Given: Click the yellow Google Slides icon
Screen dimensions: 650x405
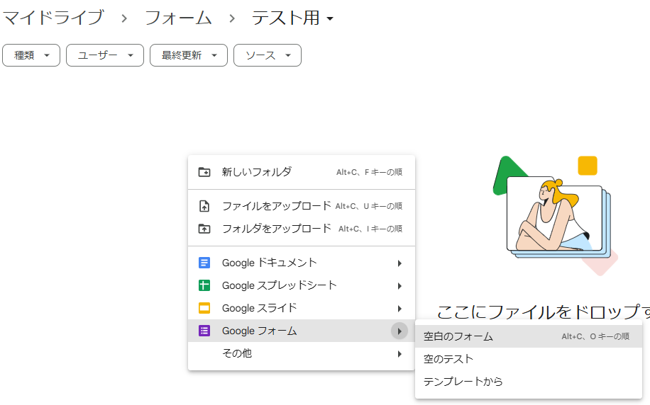Looking at the screenshot, I should click(x=204, y=308).
